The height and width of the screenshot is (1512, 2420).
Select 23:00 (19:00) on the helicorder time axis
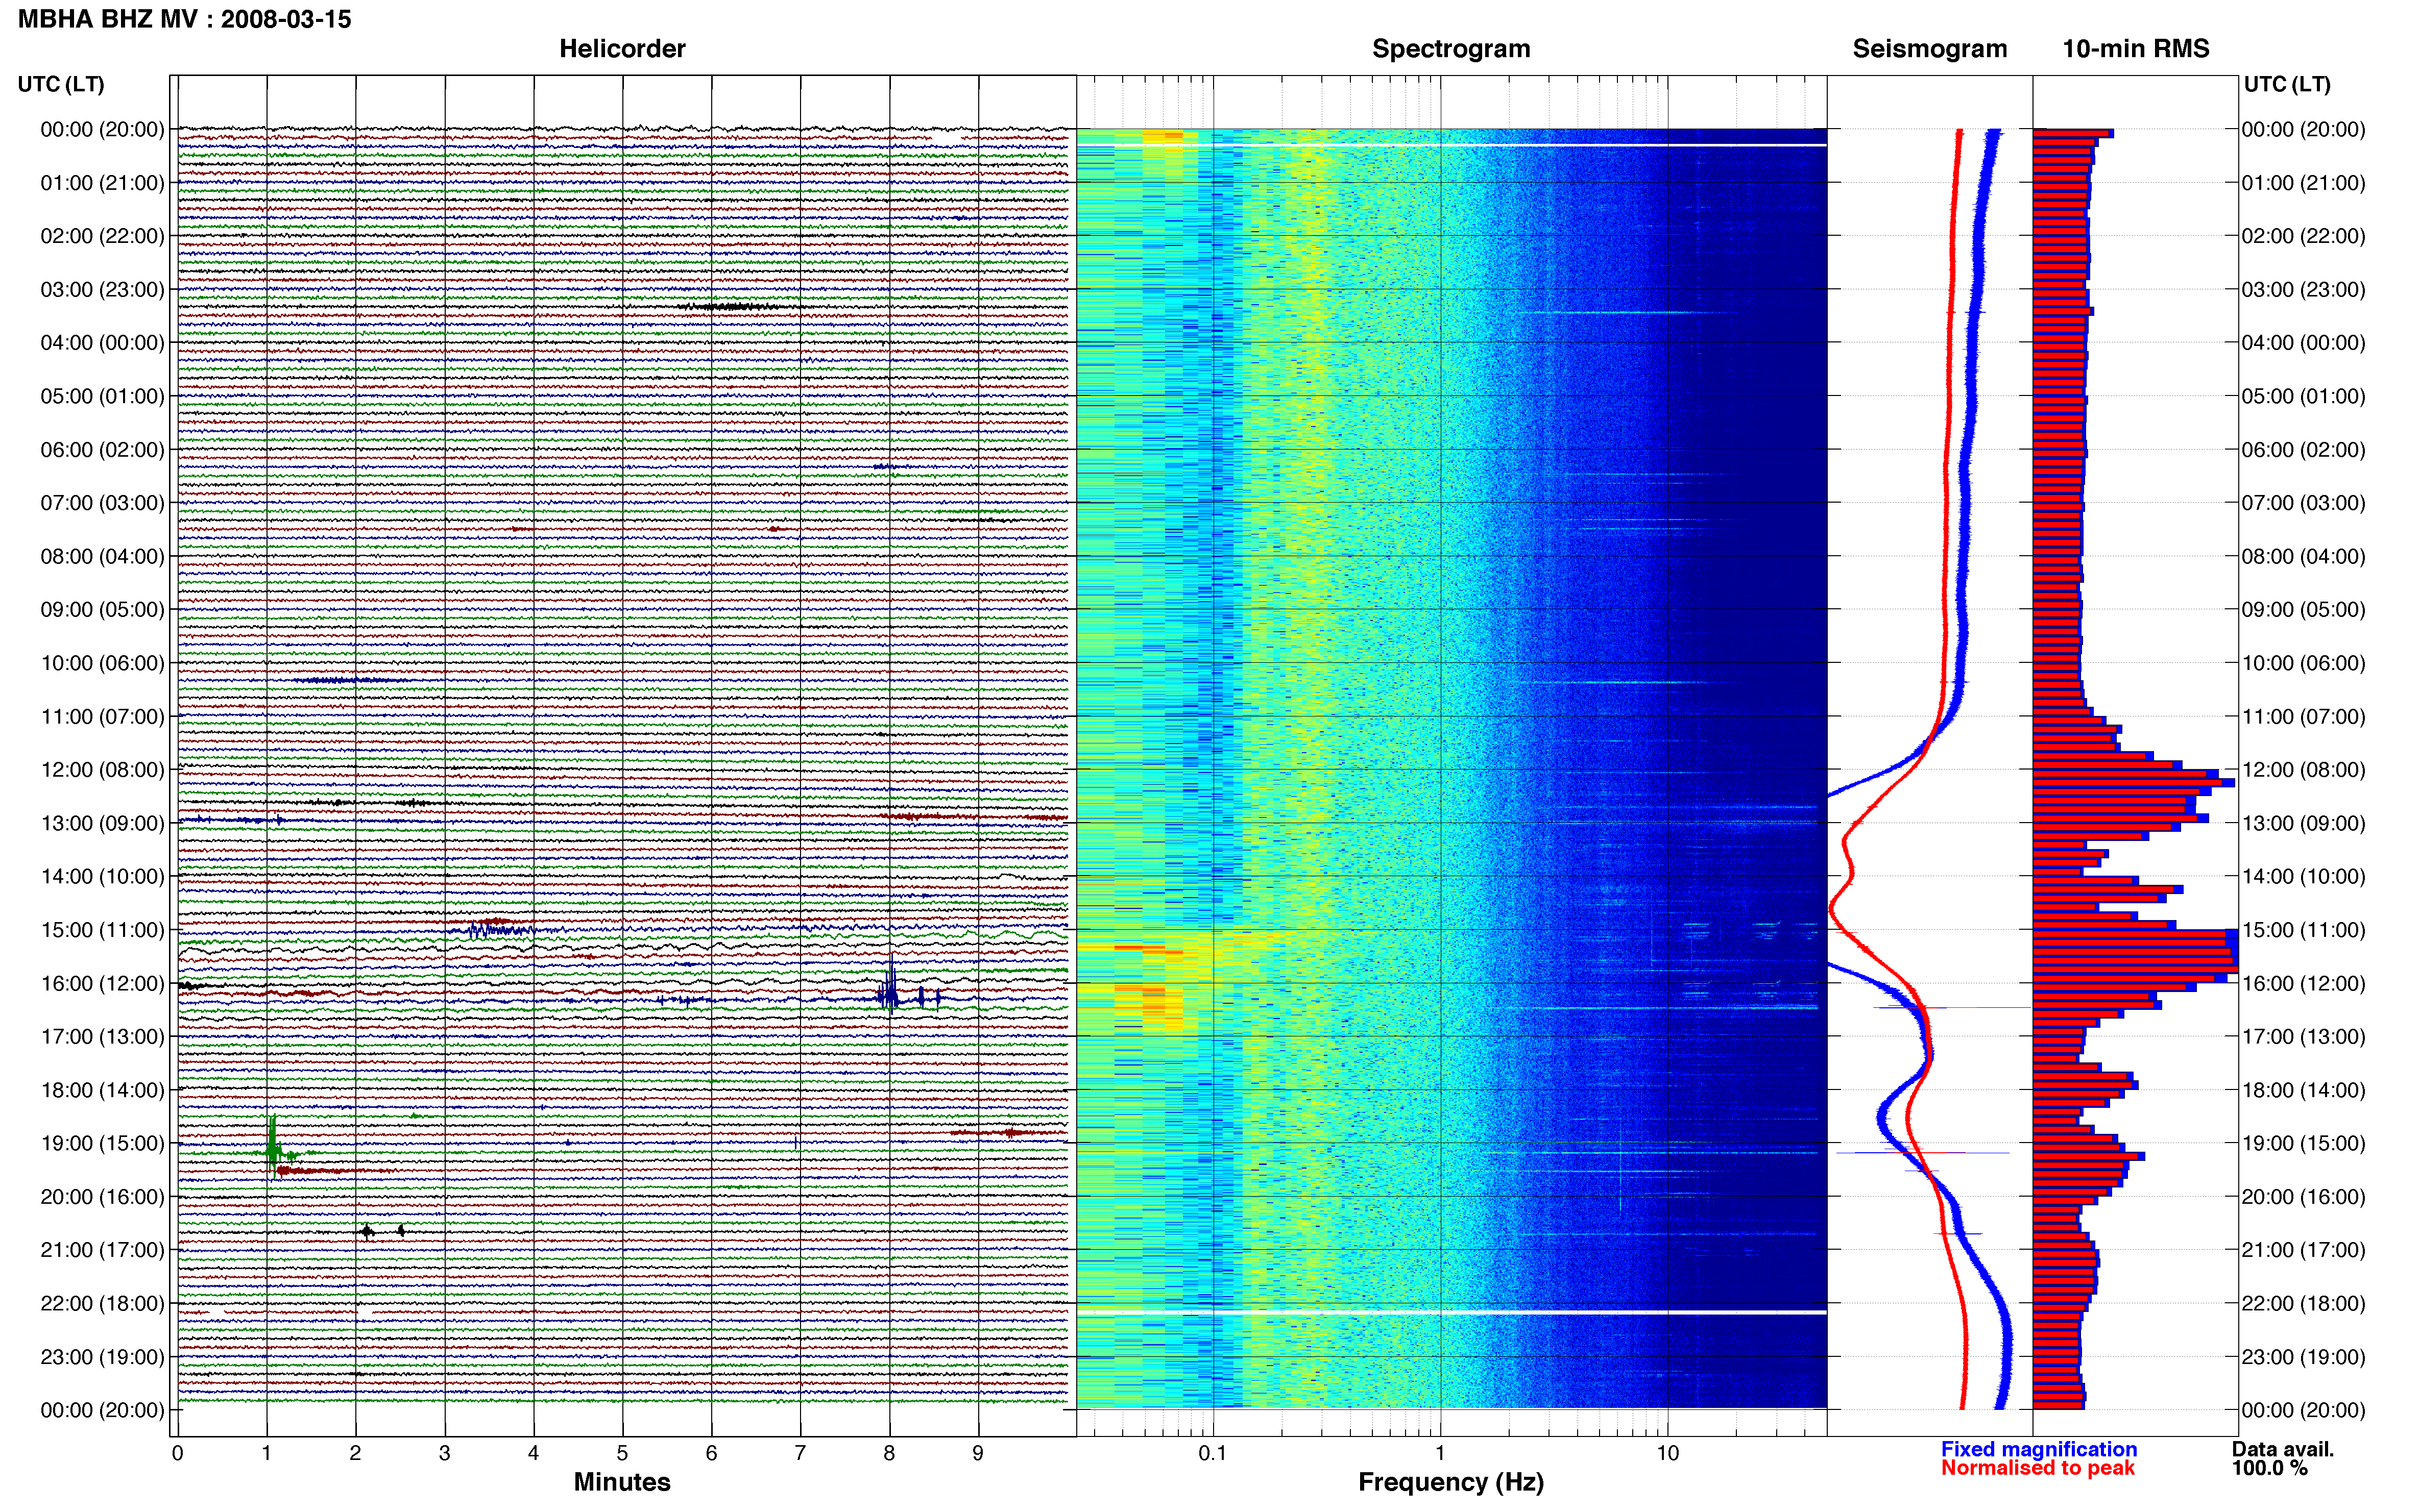[x=102, y=1357]
